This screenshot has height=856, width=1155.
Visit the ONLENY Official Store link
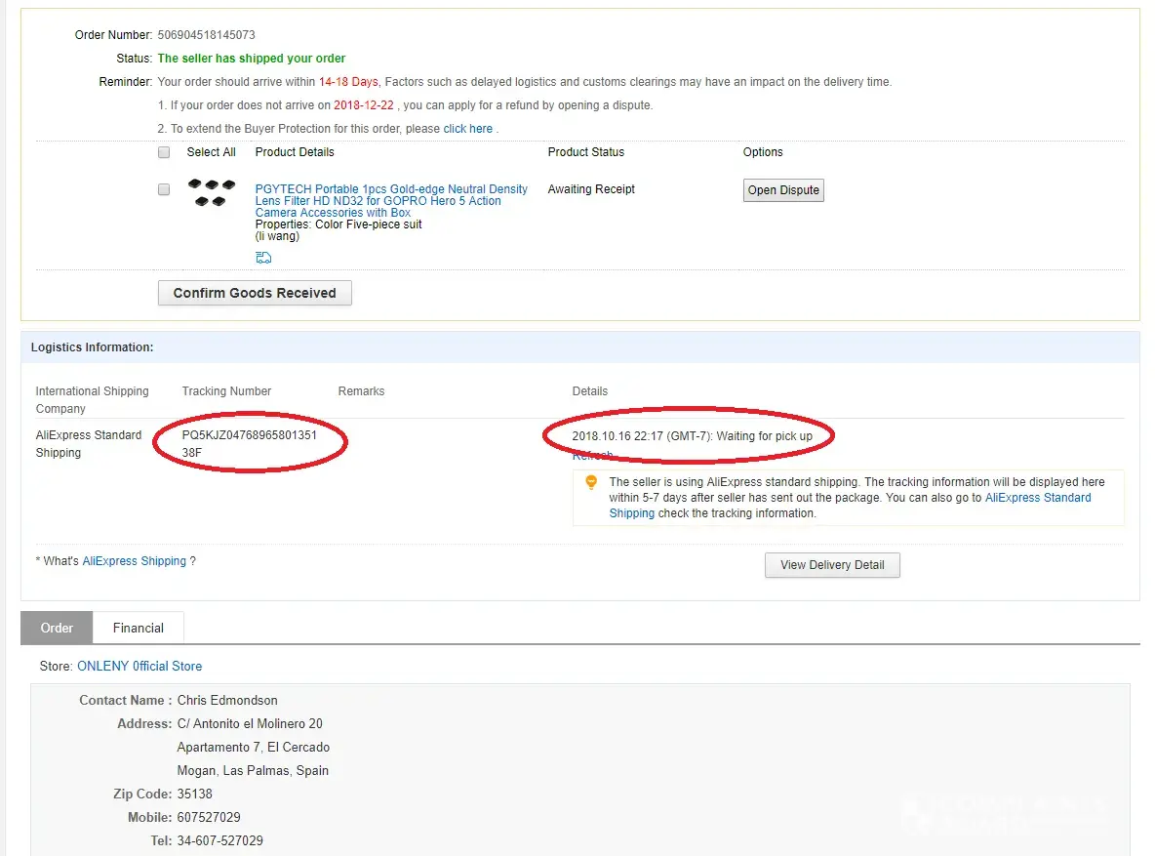click(139, 667)
